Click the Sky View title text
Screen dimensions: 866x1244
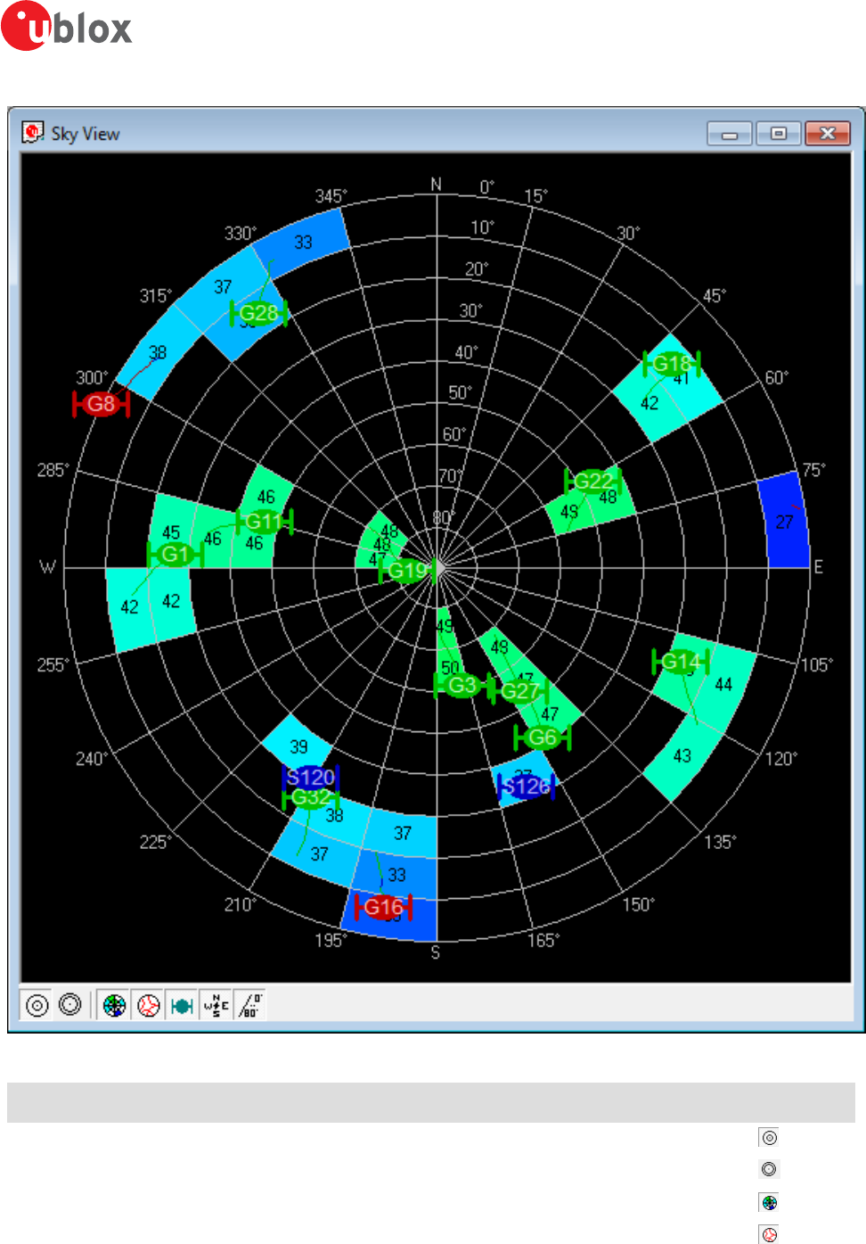coord(86,134)
